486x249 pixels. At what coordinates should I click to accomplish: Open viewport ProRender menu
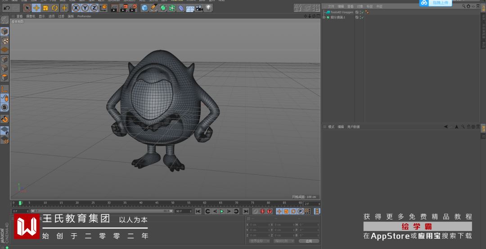point(84,16)
